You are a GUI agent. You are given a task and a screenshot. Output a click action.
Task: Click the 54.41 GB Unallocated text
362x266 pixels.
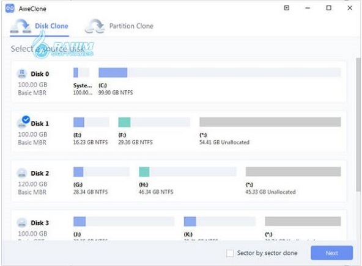(224, 142)
